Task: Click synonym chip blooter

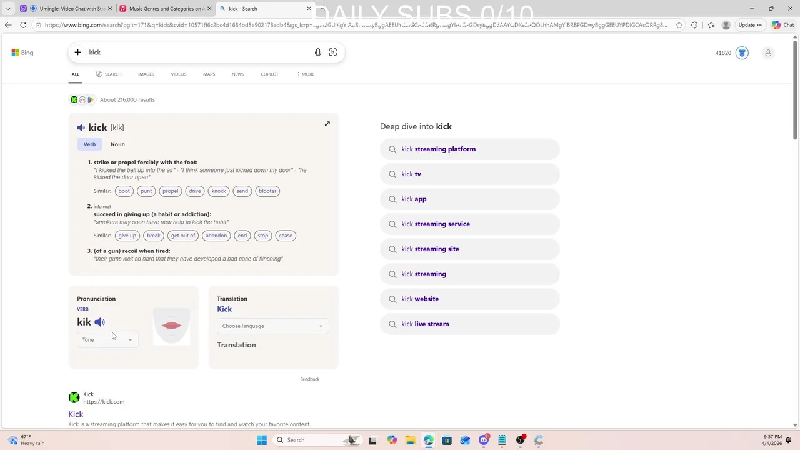Action: pyautogui.click(x=267, y=191)
